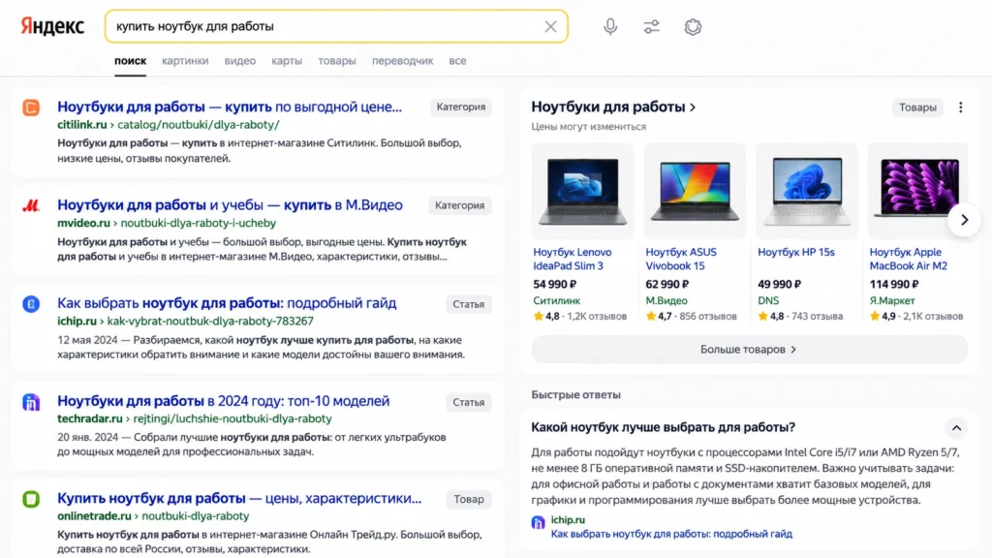Open the Yandex logo home link
992x558 pixels.
coord(52,26)
